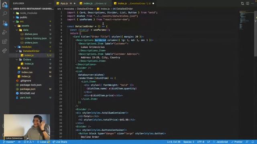
Task: Click modules breadcrumb segment
Action: (69, 9)
